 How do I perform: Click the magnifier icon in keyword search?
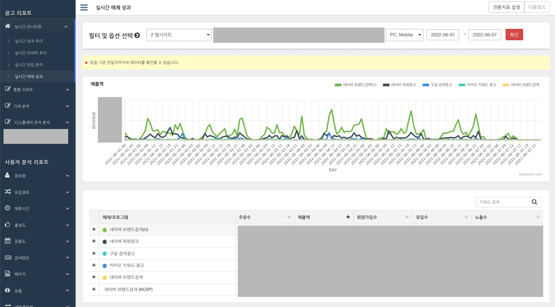point(534,202)
